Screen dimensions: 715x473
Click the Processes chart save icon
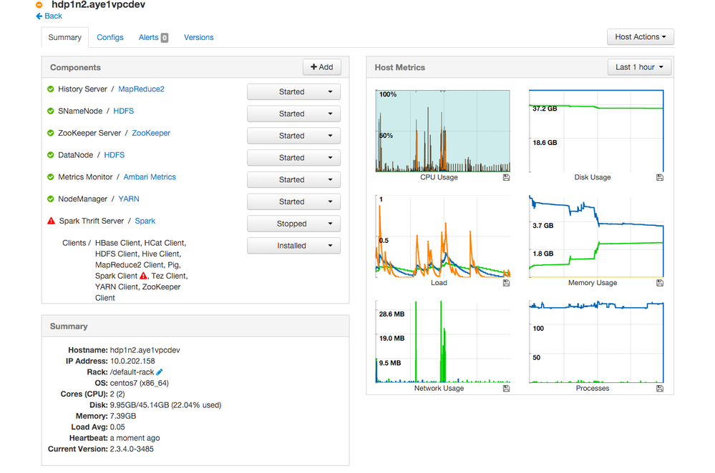click(659, 388)
